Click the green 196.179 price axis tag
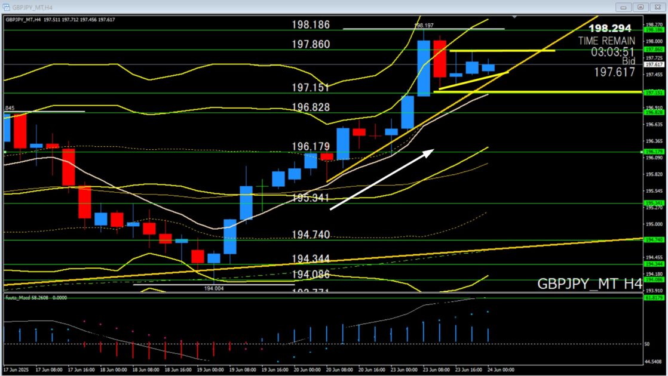Image resolution: width=668 pixels, height=376 pixels. pyautogui.click(x=652, y=152)
